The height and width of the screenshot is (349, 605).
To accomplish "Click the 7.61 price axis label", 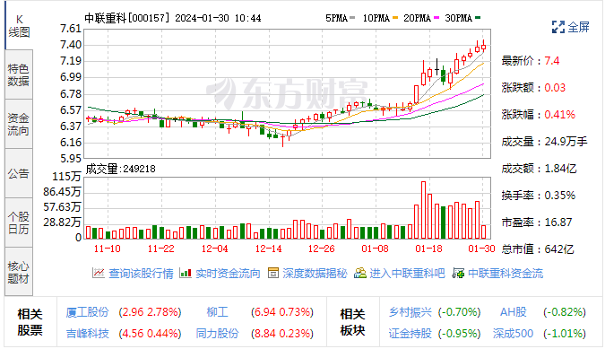I will pos(71,29).
